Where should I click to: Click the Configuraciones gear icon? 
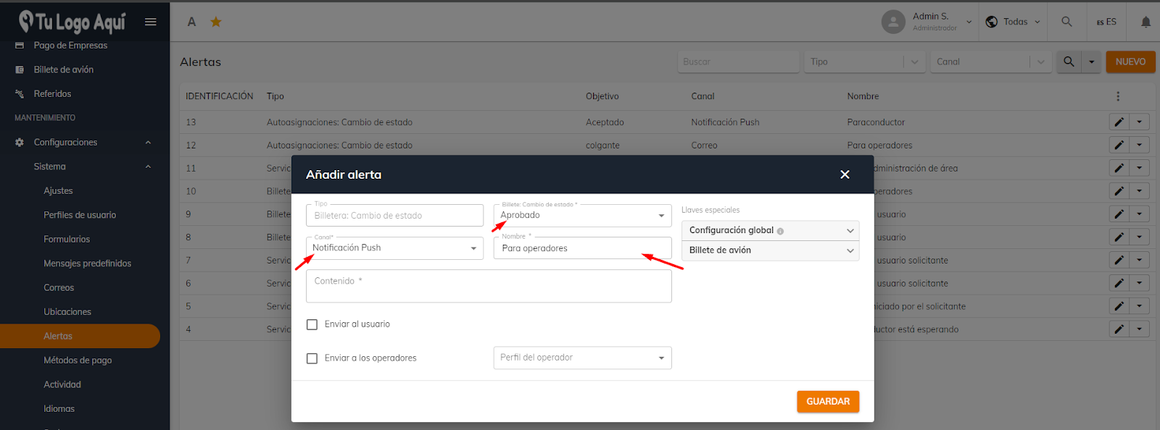[x=20, y=143]
